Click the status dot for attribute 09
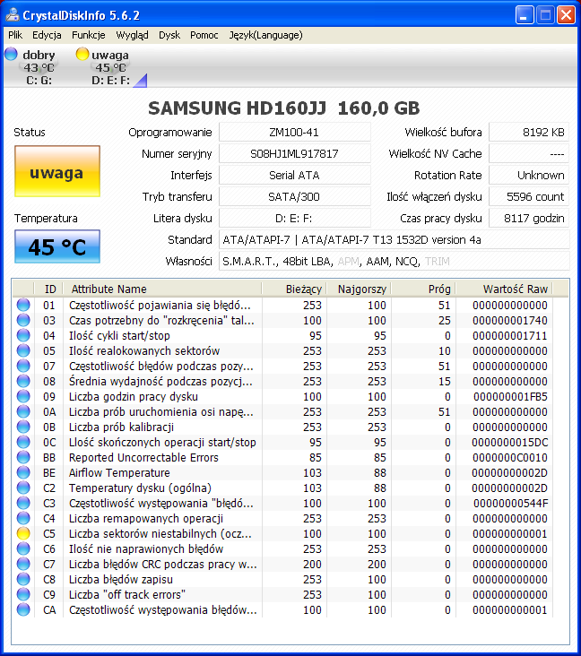This screenshot has height=656, width=581. coord(23,396)
